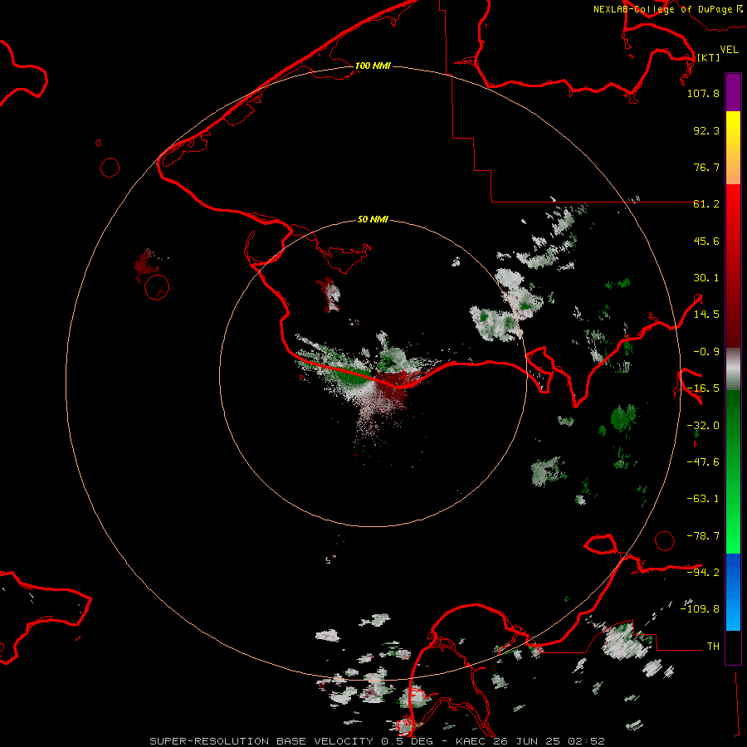The height and width of the screenshot is (747, 747).
Task: Click the 45.6 legend value
Action: click(706, 241)
